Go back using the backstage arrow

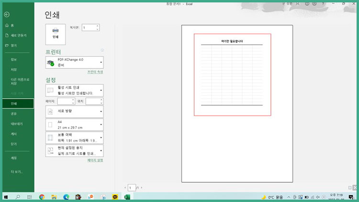coord(7,14)
